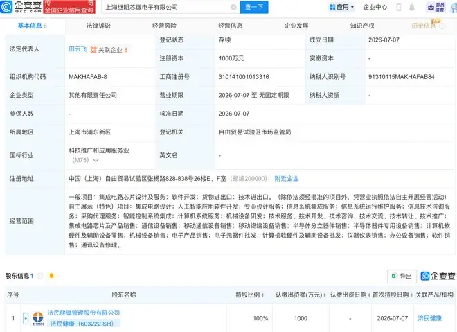Expand the 济民健康 shareholder row plus toggle
Viewport: 457px width, 332px height.
26,318
